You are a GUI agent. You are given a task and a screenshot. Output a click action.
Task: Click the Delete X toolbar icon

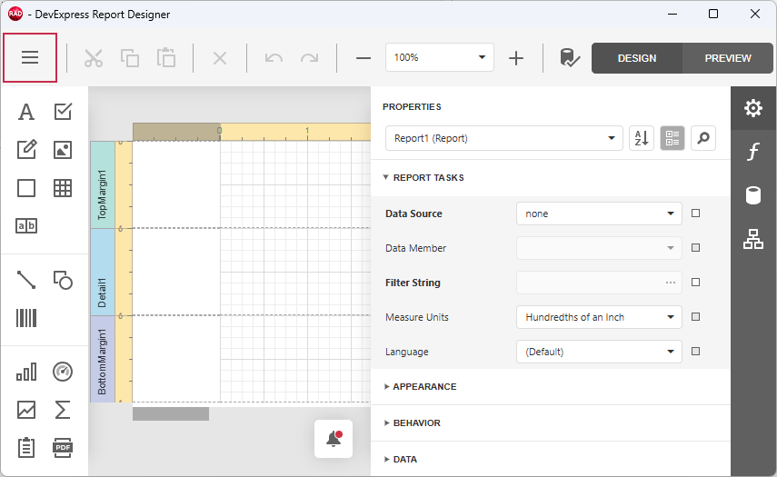(x=220, y=58)
